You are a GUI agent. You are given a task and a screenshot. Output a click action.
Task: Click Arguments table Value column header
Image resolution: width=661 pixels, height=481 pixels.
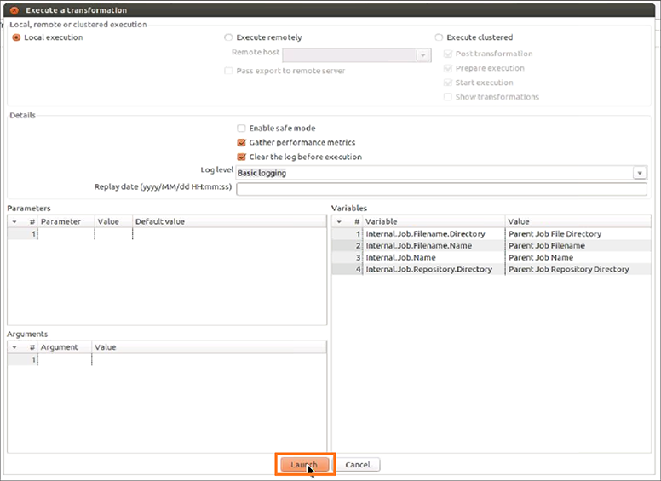point(209,347)
